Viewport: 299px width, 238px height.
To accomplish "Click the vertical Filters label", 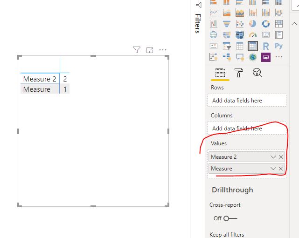I will 198,23.
